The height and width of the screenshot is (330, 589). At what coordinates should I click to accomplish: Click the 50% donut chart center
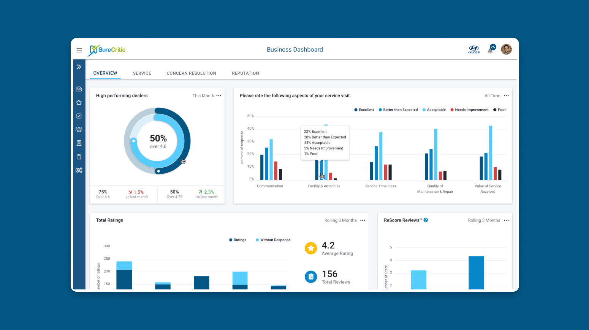tap(158, 141)
